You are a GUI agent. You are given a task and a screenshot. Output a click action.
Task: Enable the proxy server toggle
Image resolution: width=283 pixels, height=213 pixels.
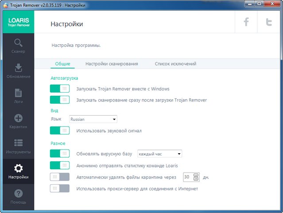(60, 189)
